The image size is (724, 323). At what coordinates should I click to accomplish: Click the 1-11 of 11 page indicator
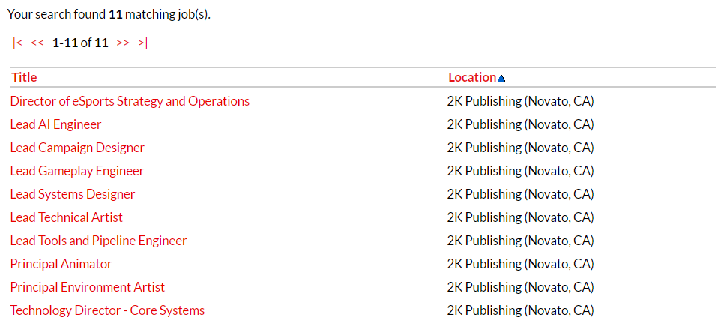[80, 43]
